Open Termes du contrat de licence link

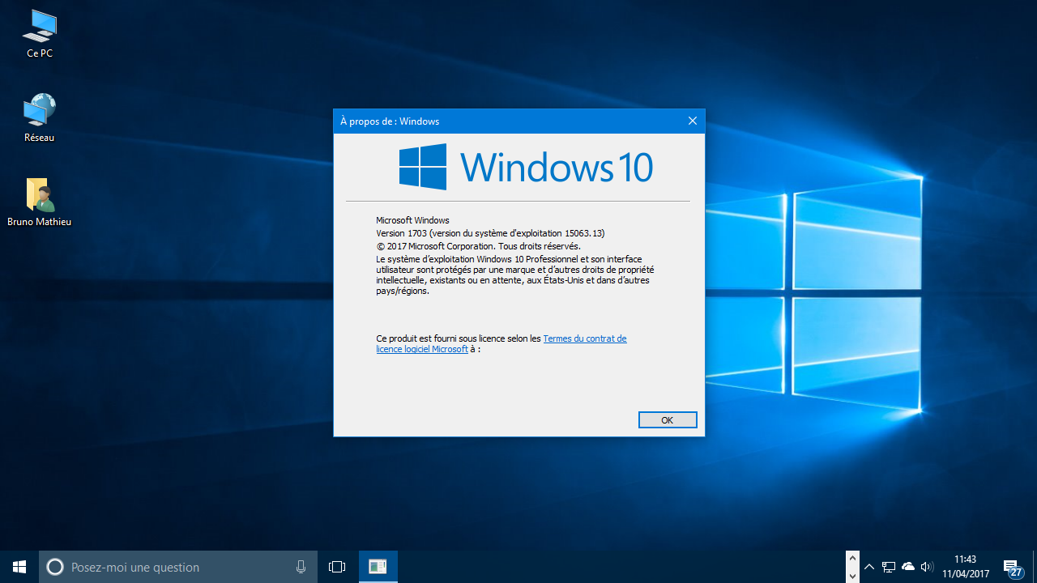coord(501,344)
